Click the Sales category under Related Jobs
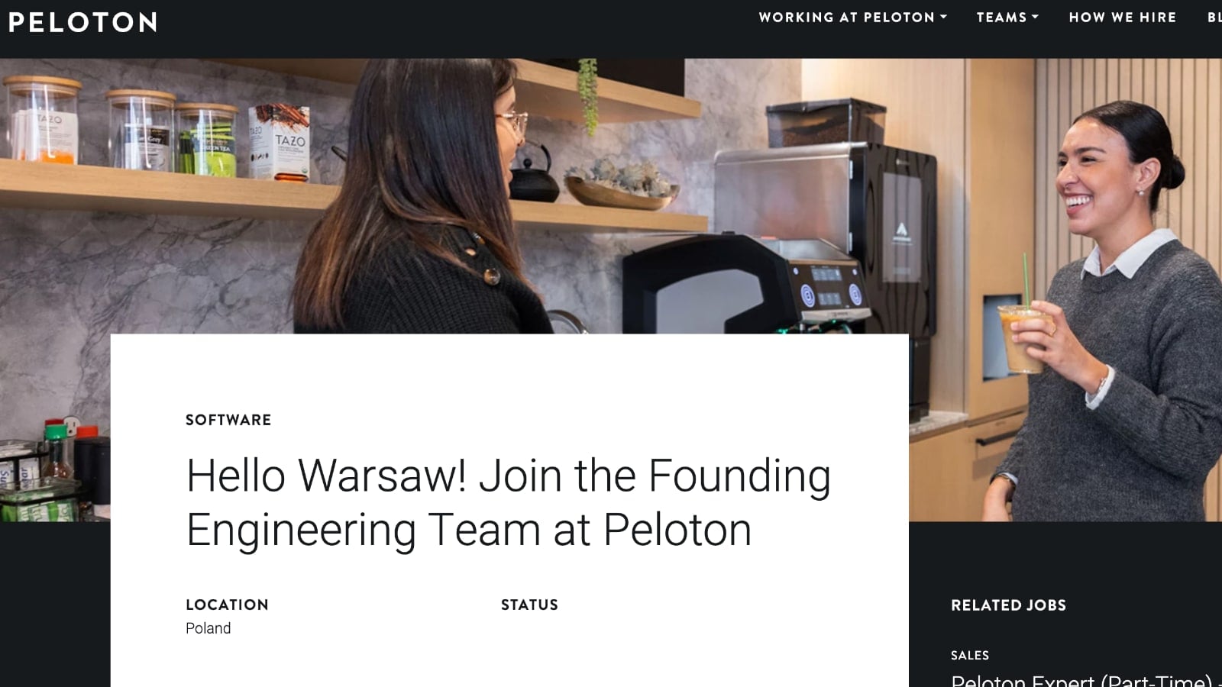Image resolution: width=1222 pixels, height=687 pixels. [970, 656]
